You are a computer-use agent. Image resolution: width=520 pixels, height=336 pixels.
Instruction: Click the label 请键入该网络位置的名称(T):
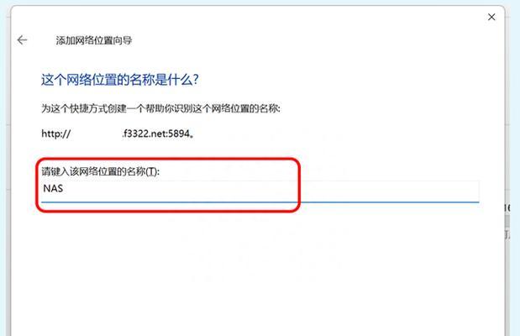(x=101, y=171)
